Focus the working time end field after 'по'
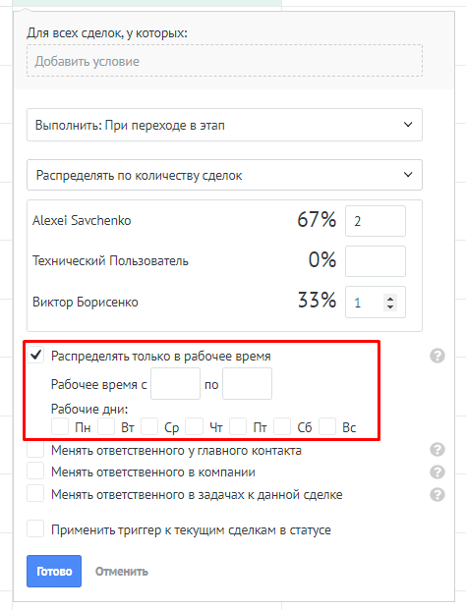This screenshot has height=610, width=466. [247, 384]
